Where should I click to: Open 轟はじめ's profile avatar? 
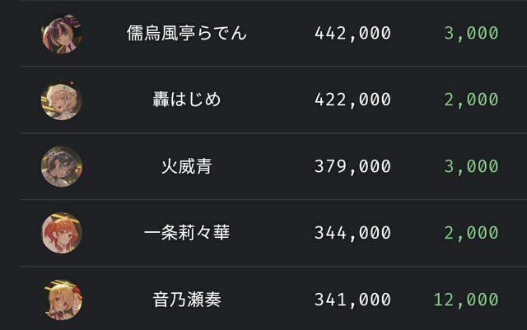(62, 100)
